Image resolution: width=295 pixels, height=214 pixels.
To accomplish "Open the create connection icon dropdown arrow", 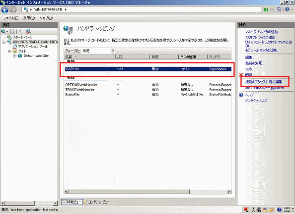I will pos(7,31).
